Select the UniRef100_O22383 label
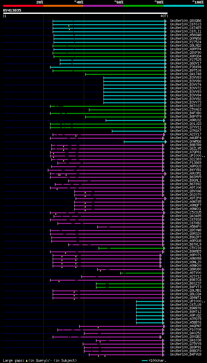Viewport: 207px width, 363px height. pos(186,159)
